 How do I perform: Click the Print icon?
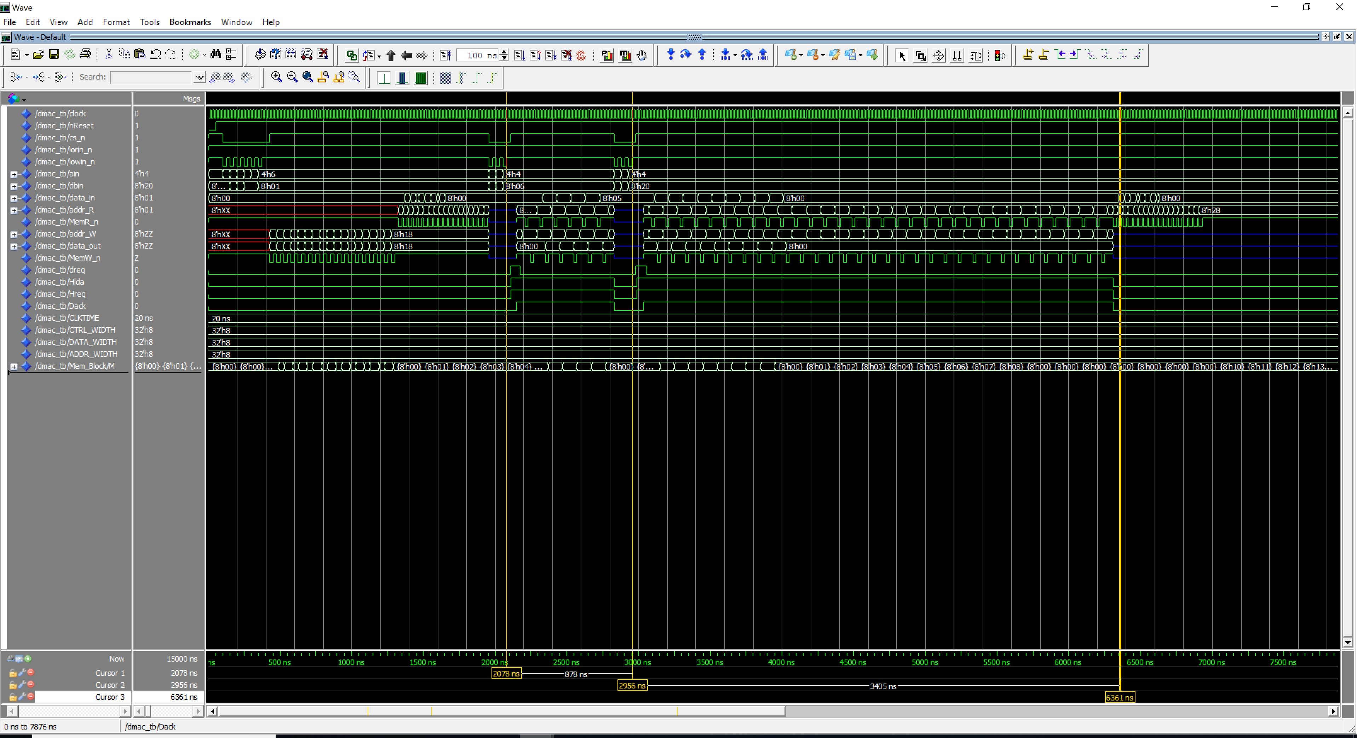(85, 55)
